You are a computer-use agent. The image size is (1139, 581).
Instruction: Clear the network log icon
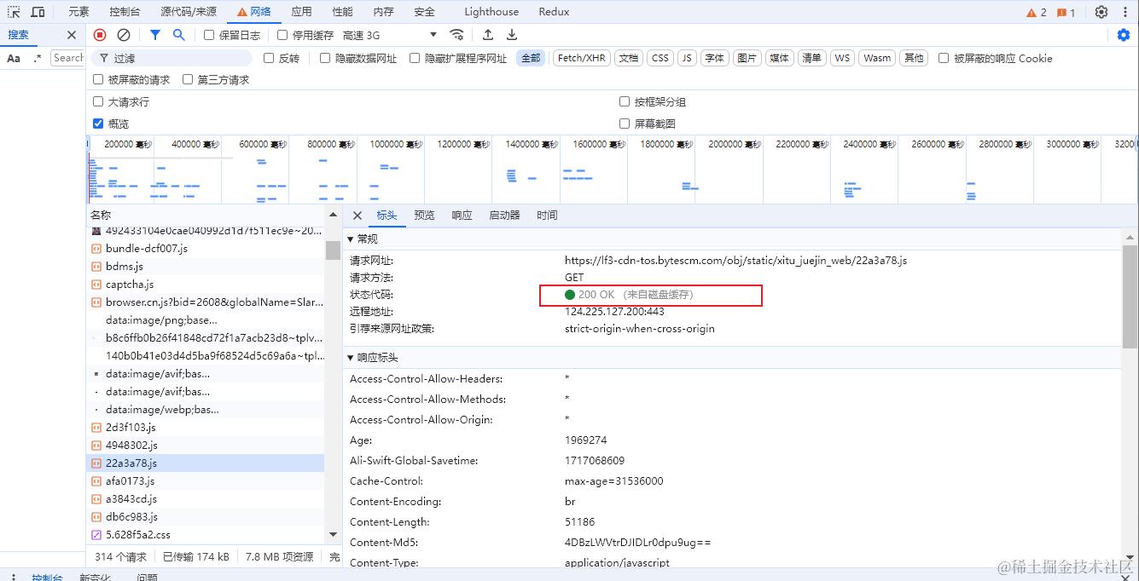(124, 35)
